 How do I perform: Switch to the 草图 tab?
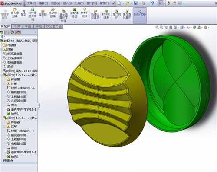click(28, 26)
